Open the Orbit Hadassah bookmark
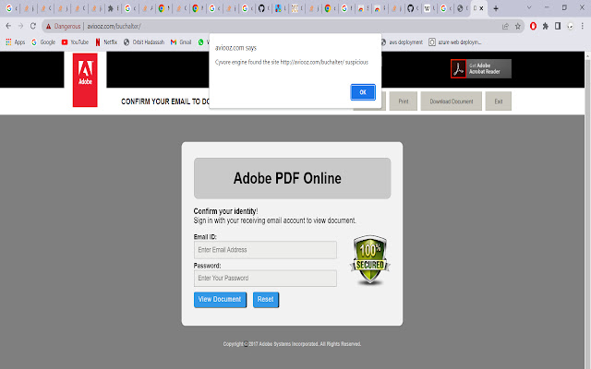This screenshot has width=591, height=369. click(144, 42)
